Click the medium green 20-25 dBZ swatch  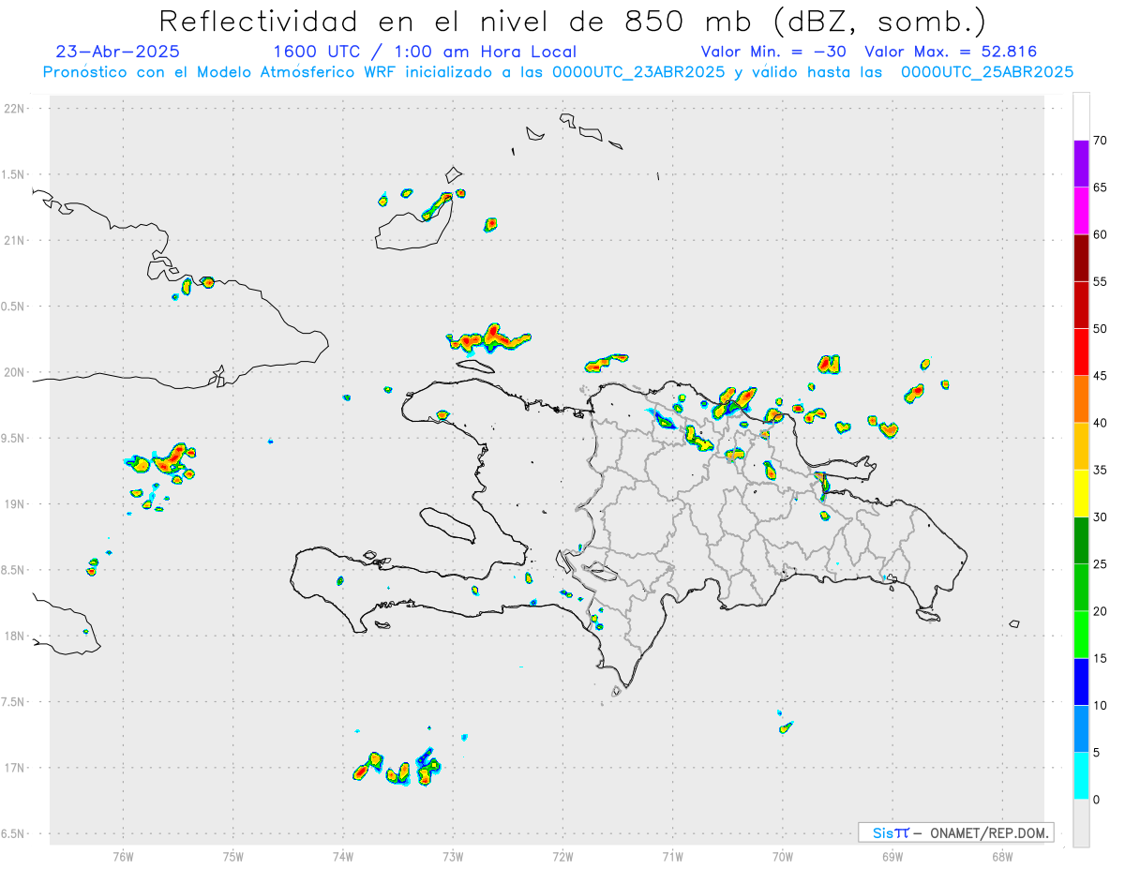click(x=1081, y=588)
